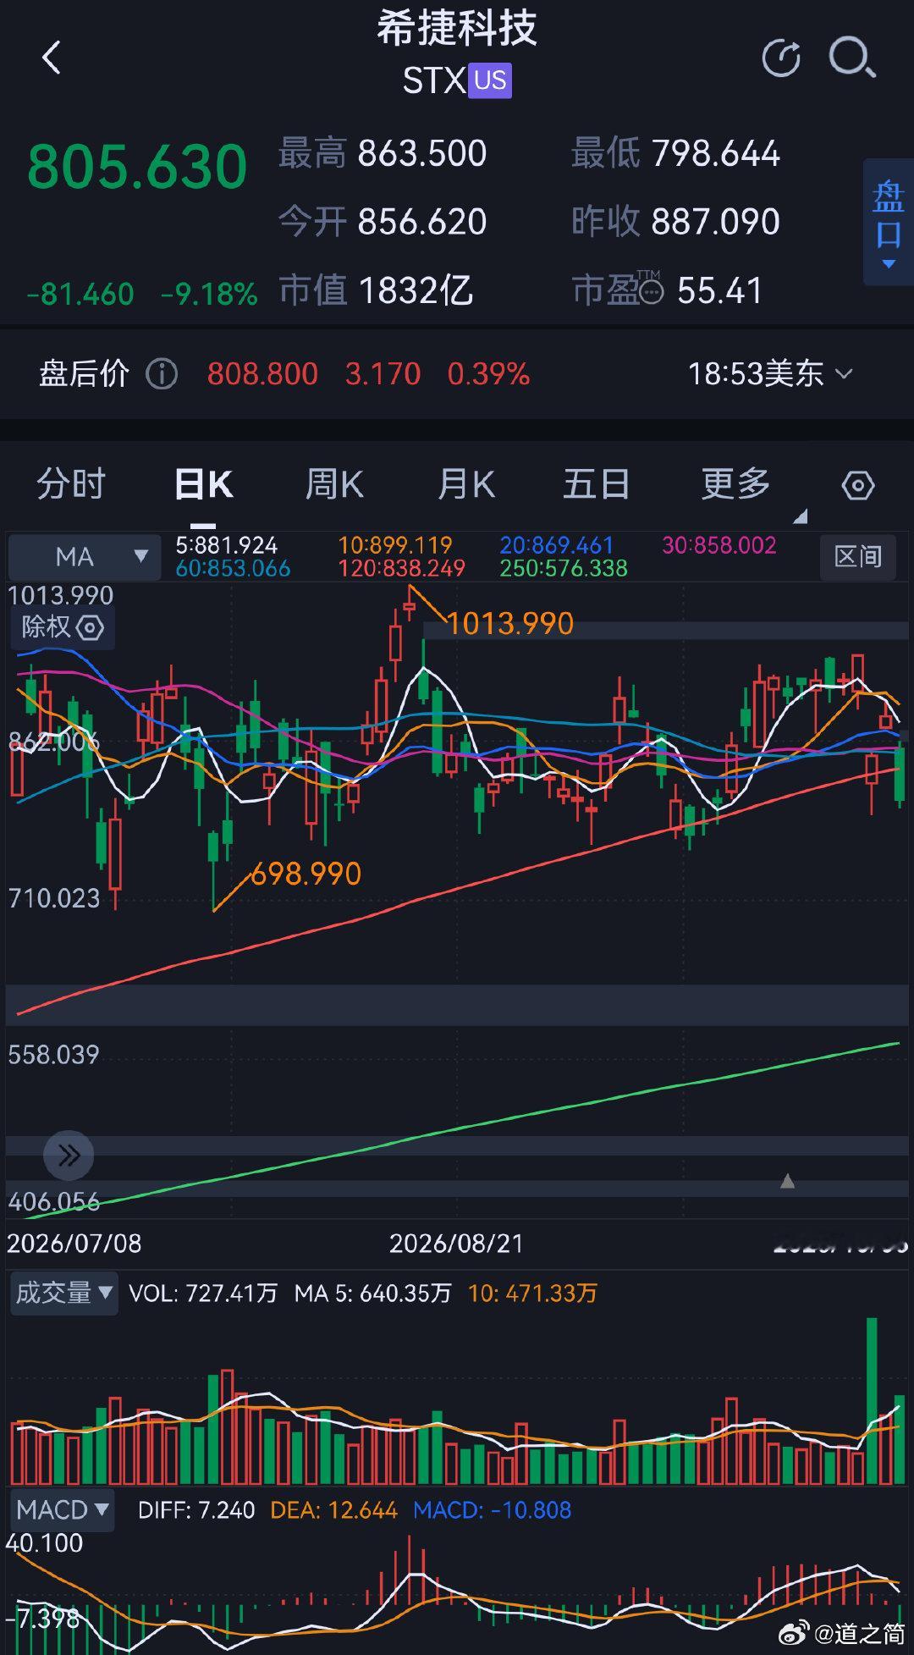Open the 成交量 indicator dropdown
This screenshot has height=1655, width=914.
63,1293
